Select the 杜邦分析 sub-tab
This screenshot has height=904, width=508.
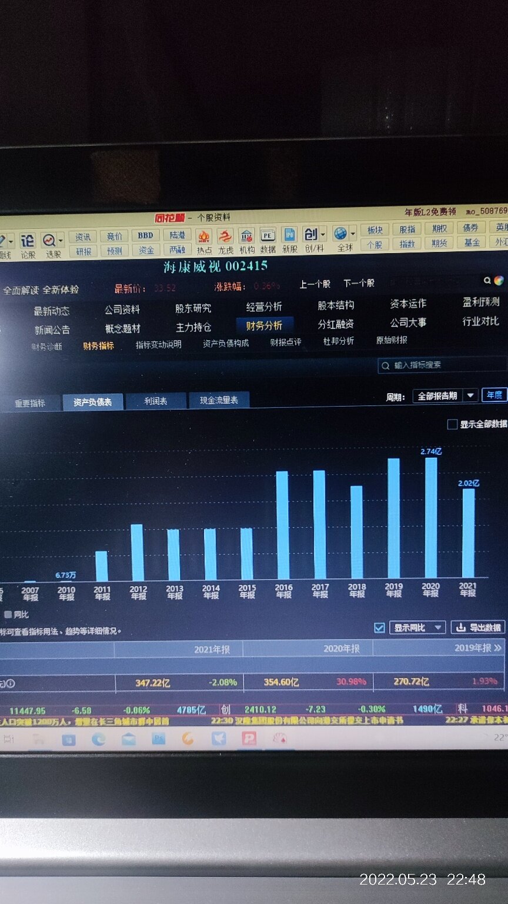click(x=339, y=341)
